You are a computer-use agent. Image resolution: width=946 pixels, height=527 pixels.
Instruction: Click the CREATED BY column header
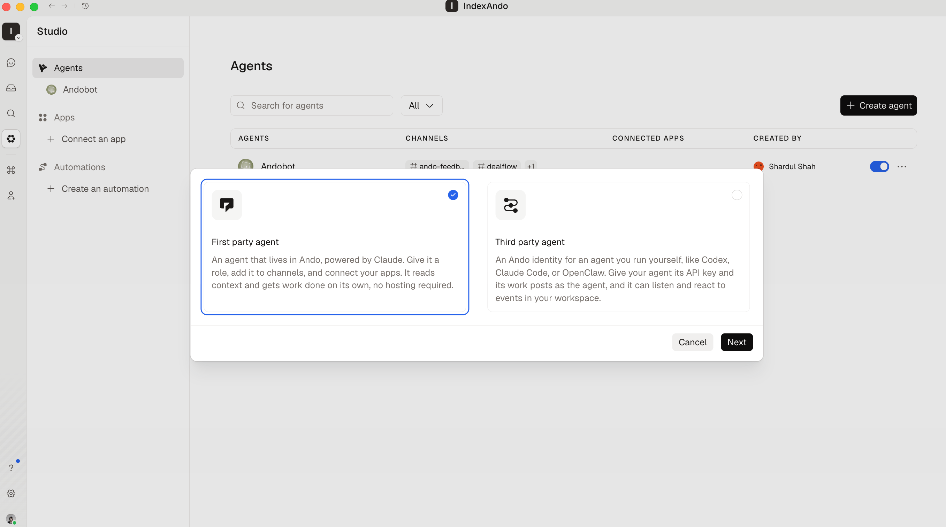click(777, 138)
